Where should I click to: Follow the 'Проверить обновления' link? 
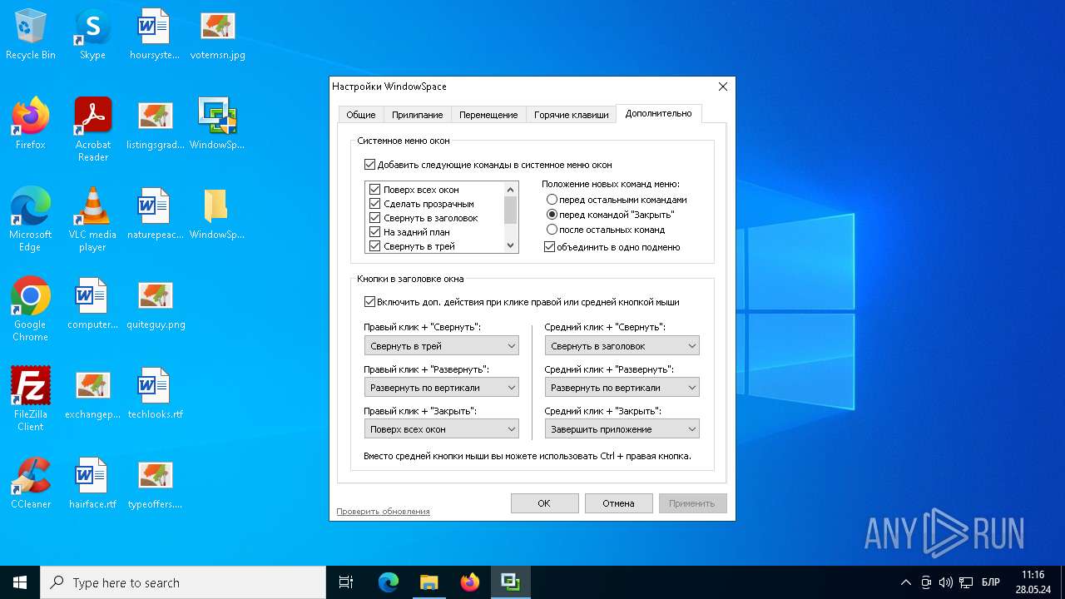(383, 511)
